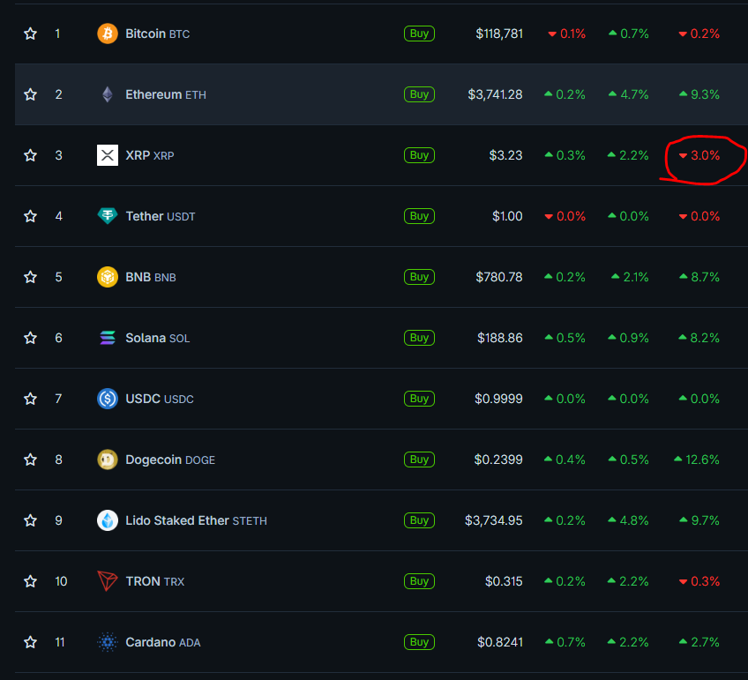Open the USDC coin page link
The height and width of the screenshot is (680, 748).
(x=160, y=399)
